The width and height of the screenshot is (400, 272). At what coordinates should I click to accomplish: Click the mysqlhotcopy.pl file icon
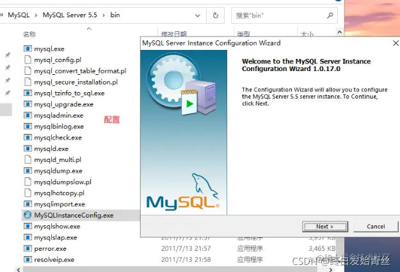pyautogui.click(x=28, y=193)
